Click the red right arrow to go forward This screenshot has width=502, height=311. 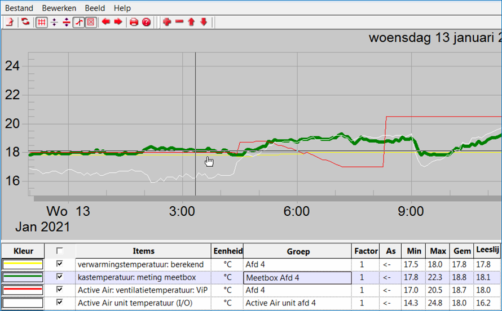[x=118, y=22]
